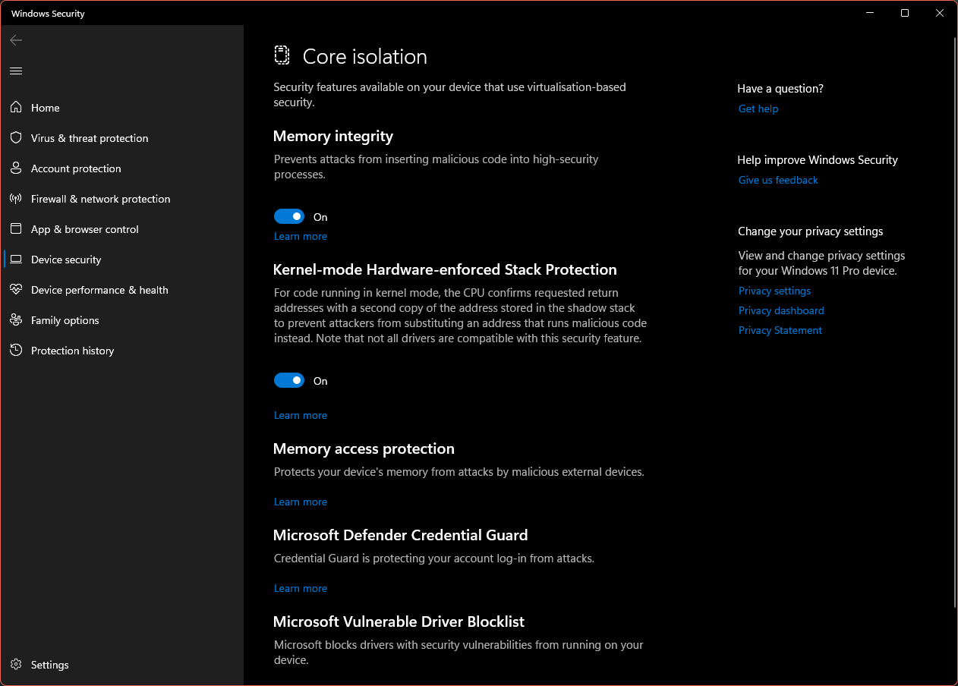Click the Account protection person icon
Screen dimensions: 958x686
pyautogui.click(x=16, y=168)
